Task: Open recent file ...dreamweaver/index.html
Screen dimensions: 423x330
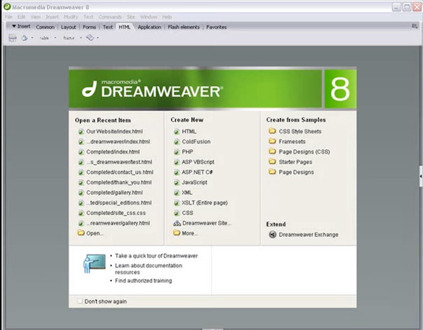Action: point(118,142)
